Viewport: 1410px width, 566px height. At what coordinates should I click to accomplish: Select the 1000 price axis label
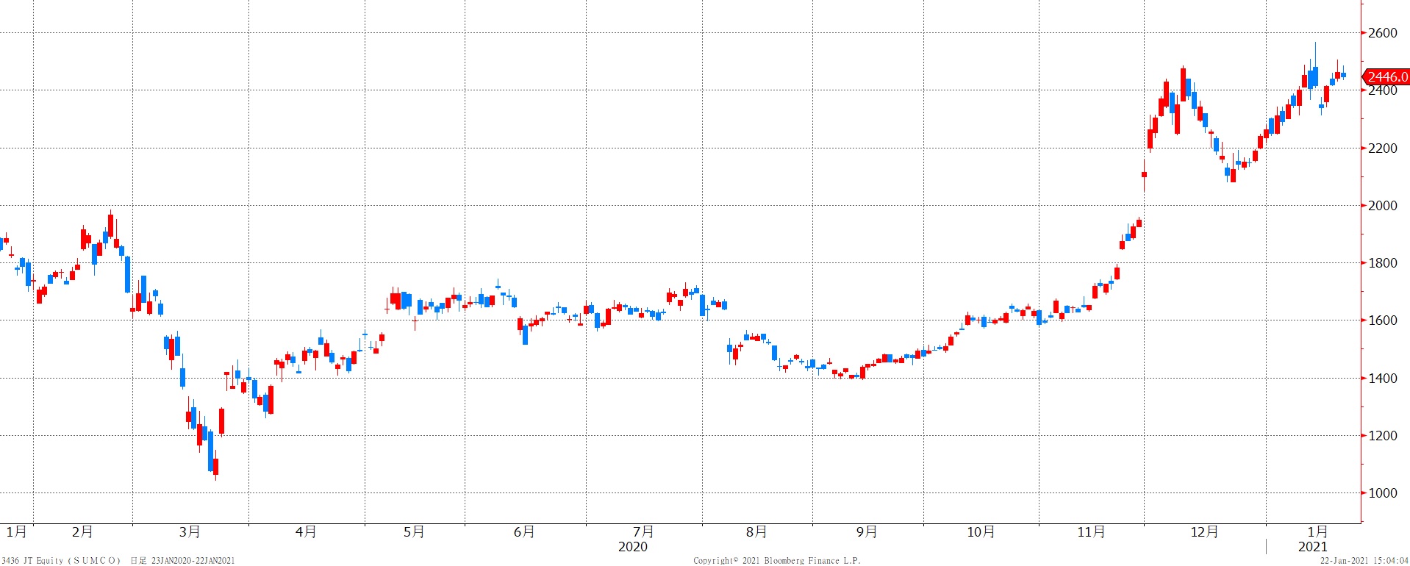[x=1382, y=493]
